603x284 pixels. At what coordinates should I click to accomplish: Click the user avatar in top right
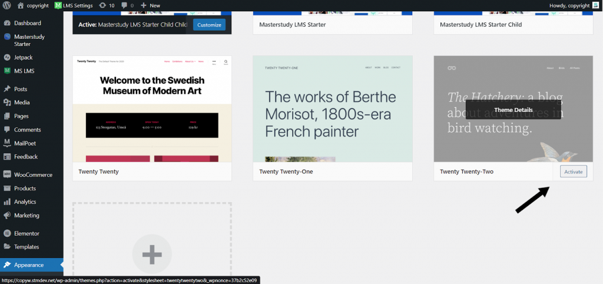click(x=595, y=5)
